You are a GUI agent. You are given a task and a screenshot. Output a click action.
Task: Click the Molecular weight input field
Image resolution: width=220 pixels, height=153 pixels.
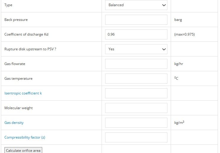(136, 108)
